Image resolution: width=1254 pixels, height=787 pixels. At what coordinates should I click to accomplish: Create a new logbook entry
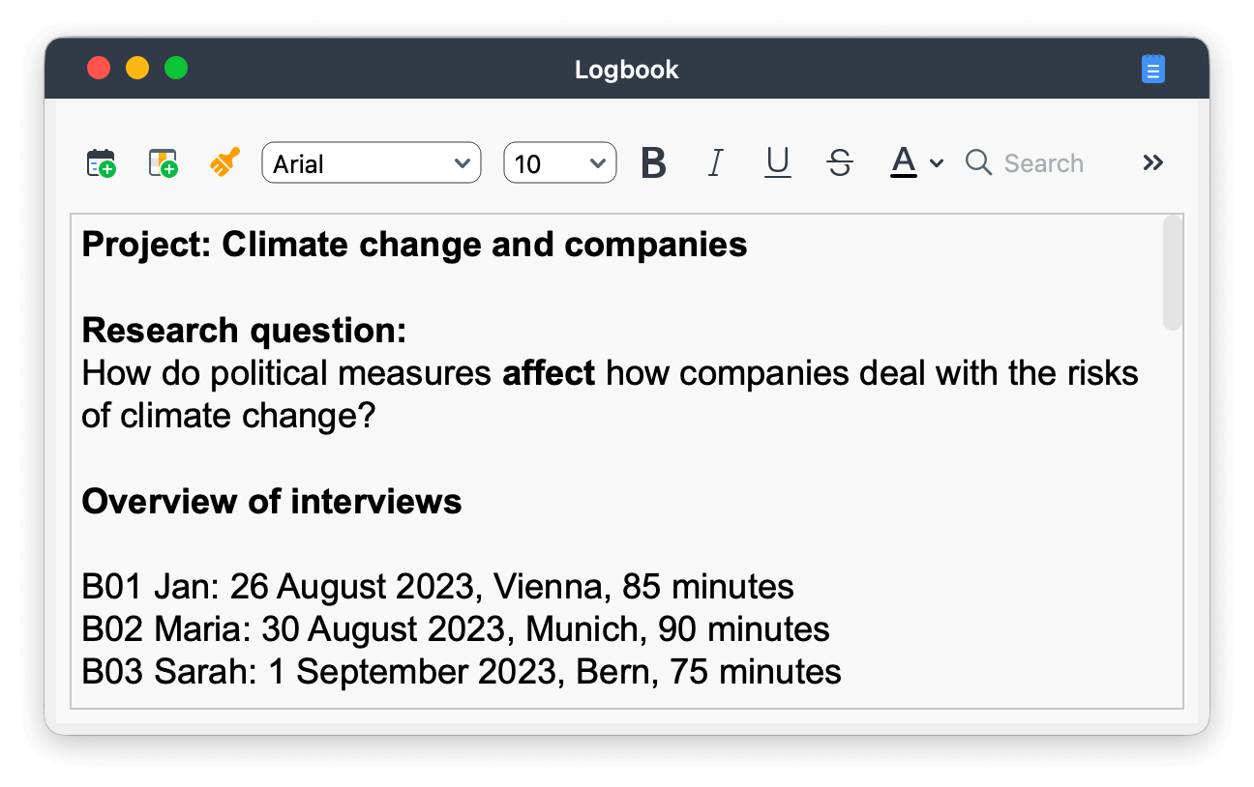click(x=101, y=163)
